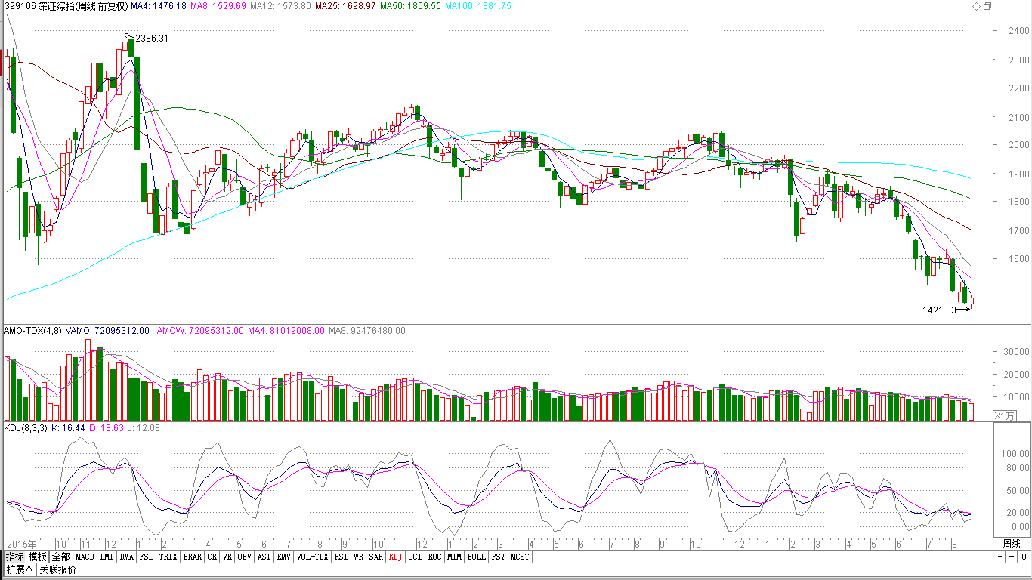The height and width of the screenshot is (580, 1032).
Task: Choose the RSI indicator
Action: point(341,557)
